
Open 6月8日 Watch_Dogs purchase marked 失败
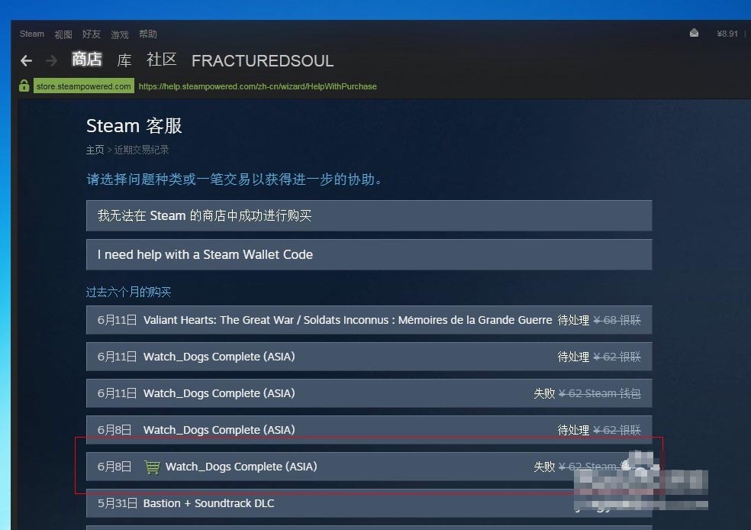point(369,467)
